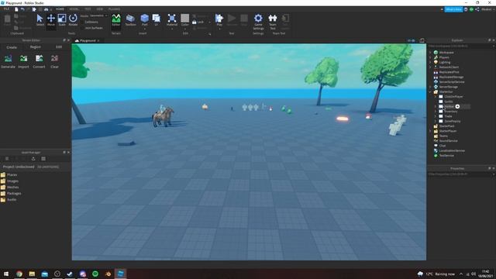Select the Teams service in Explorer
The height and width of the screenshot is (279, 496).
pyautogui.click(x=443, y=136)
